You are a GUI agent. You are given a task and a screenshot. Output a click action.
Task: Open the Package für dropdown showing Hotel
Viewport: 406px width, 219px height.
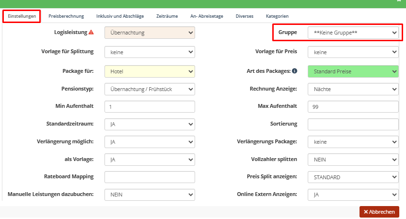[150, 71]
